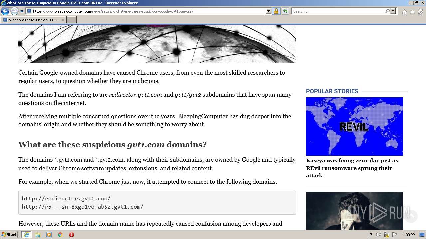This screenshot has height=239, width=426.
Task: Click the Refresh page icon
Action: pos(286,11)
